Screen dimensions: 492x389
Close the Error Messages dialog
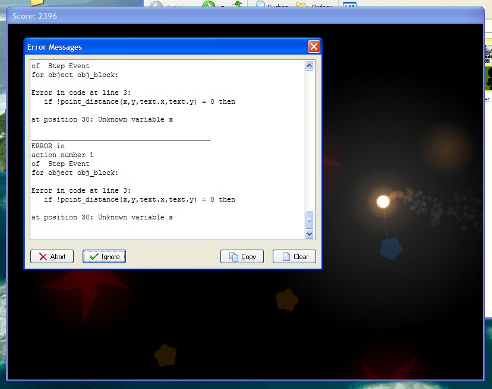coord(314,47)
